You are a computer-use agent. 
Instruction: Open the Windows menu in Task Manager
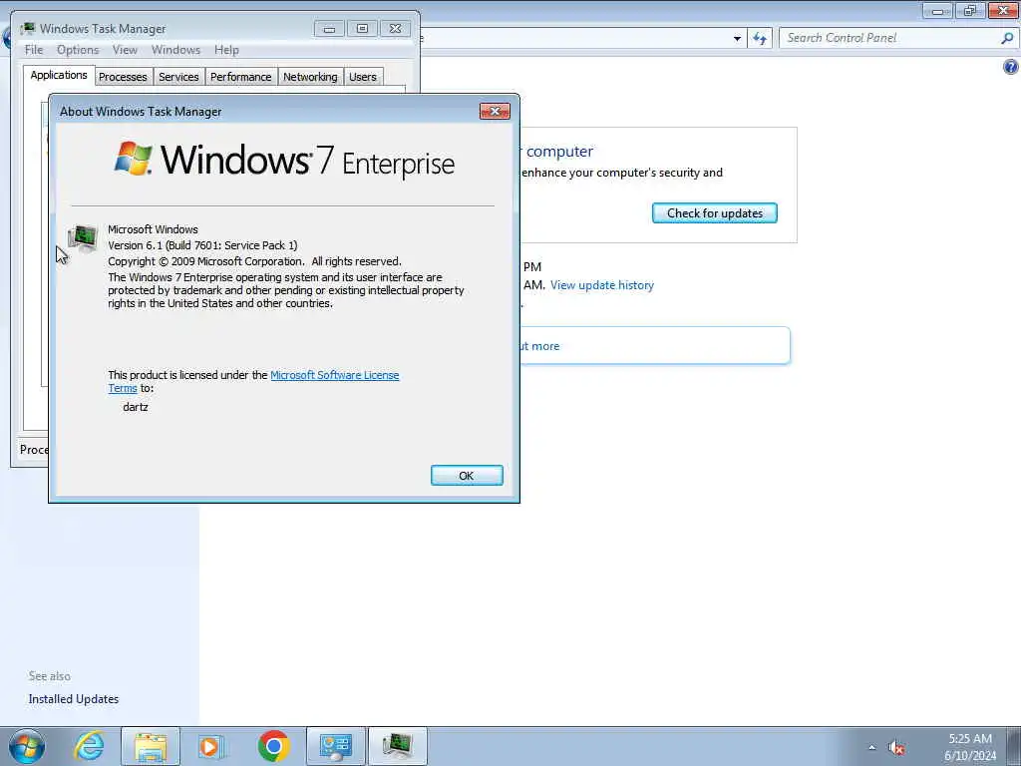175,50
